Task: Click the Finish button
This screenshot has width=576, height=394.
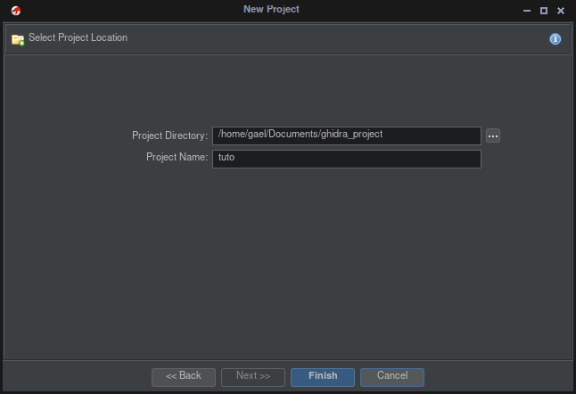Action: [x=323, y=376]
